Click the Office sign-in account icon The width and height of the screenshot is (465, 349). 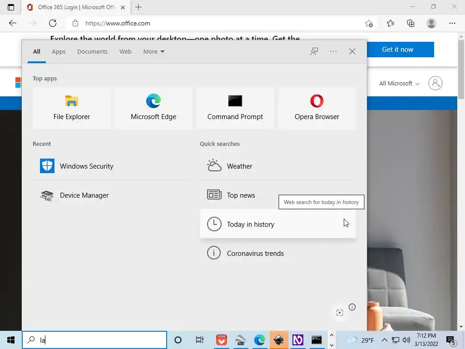coord(435,83)
